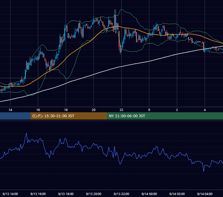Click the 9/13 22:00 time label

(121, 194)
